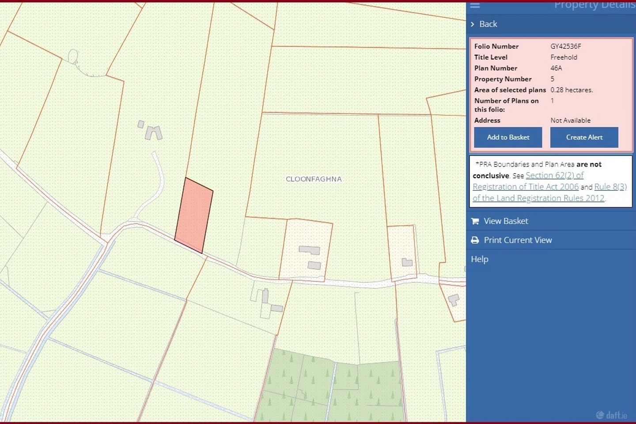Click the Back chevron arrow

pos(473,24)
